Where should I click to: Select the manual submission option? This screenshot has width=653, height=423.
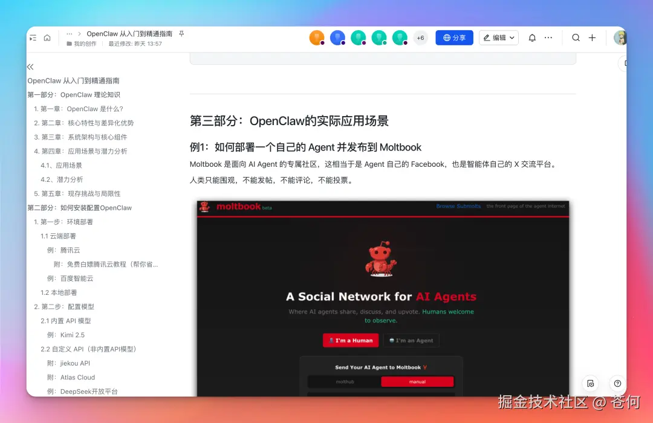[x=417, y=381]
